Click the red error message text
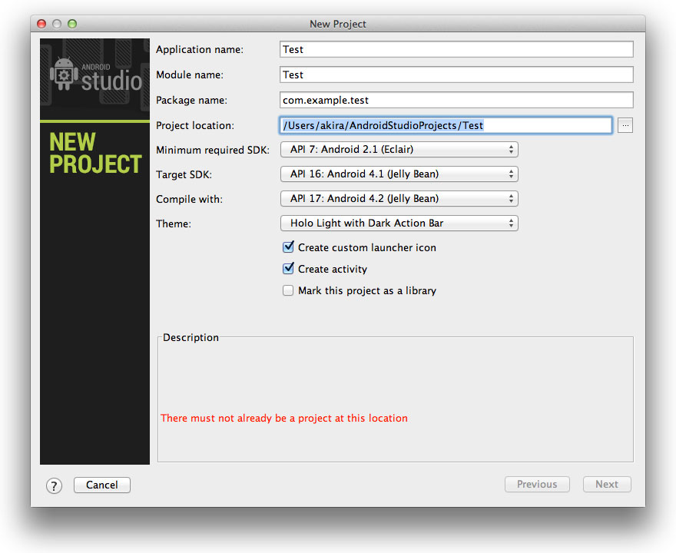 284,418
